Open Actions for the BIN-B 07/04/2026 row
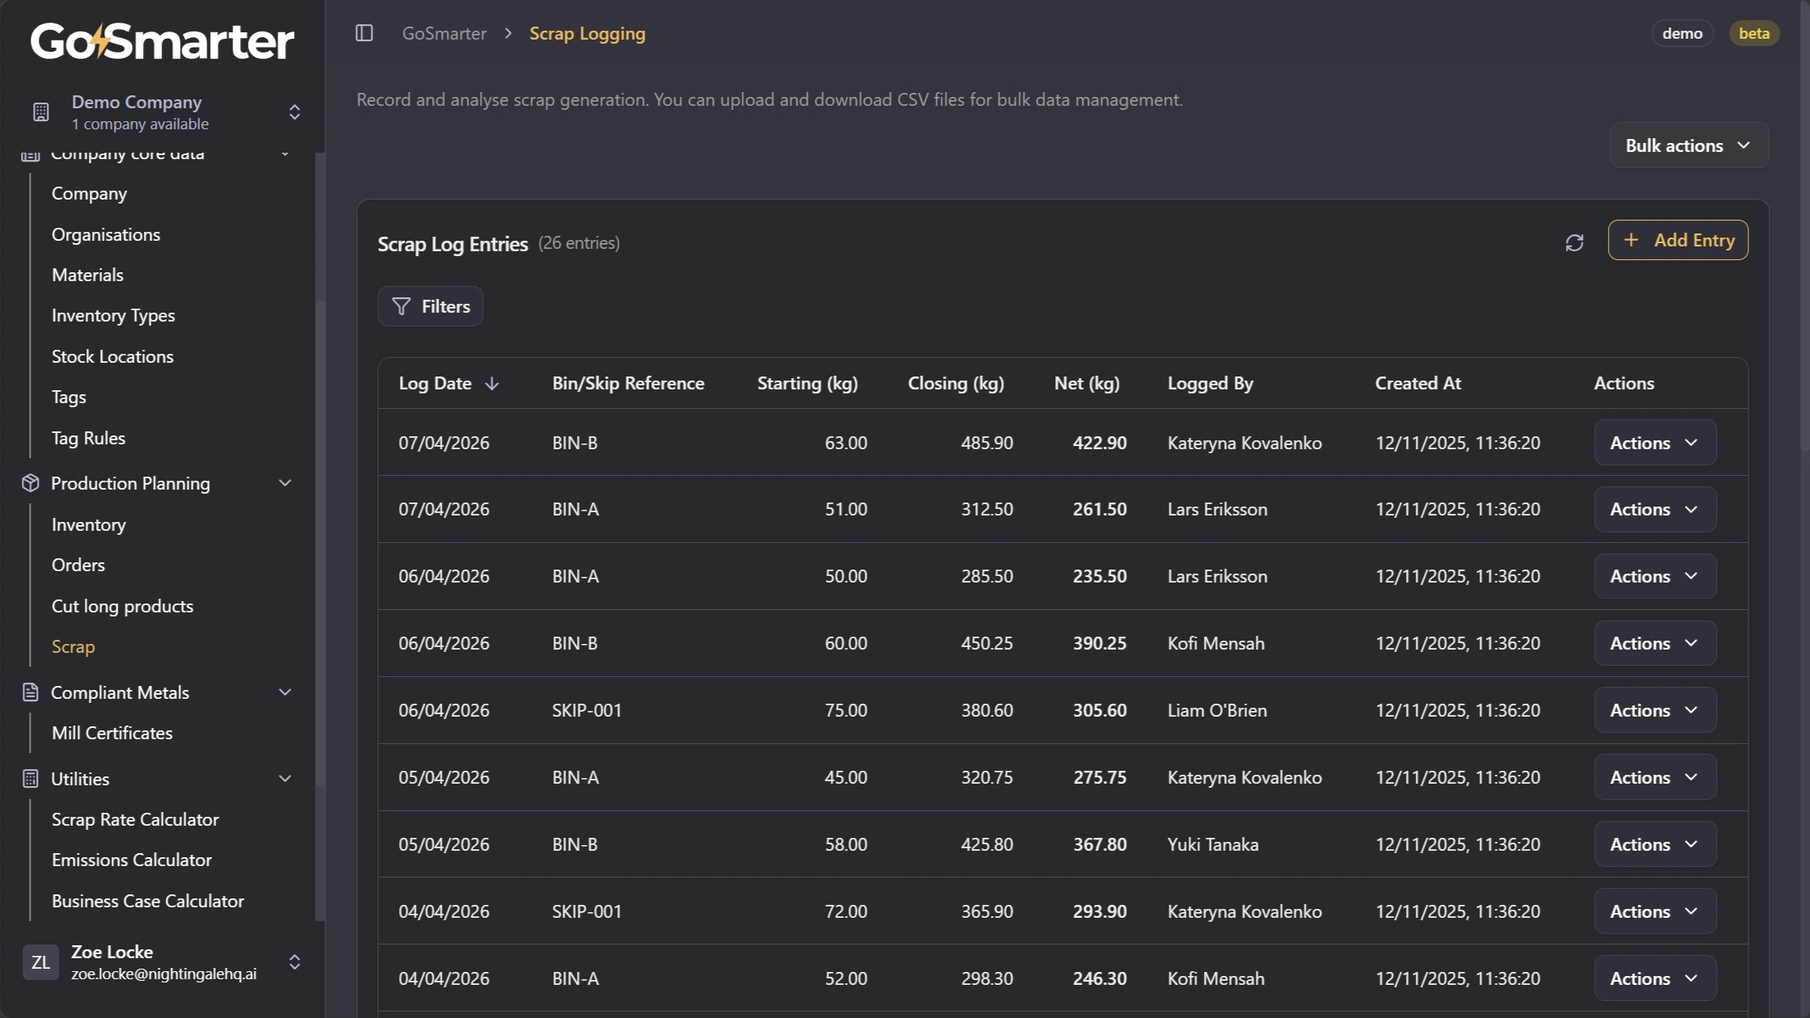 [x=1654, y=442]
